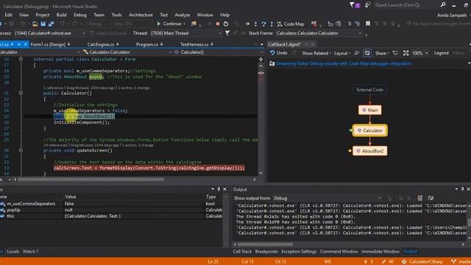Switch to the Exception Settings tab

(299, 252)
